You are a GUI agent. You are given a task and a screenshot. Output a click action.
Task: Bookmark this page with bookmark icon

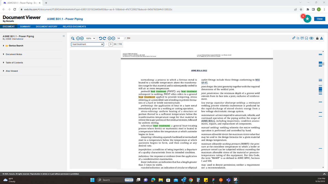(x=306, y=38)
